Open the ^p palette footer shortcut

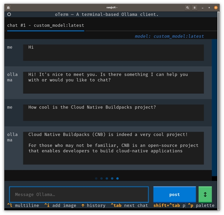201,205
